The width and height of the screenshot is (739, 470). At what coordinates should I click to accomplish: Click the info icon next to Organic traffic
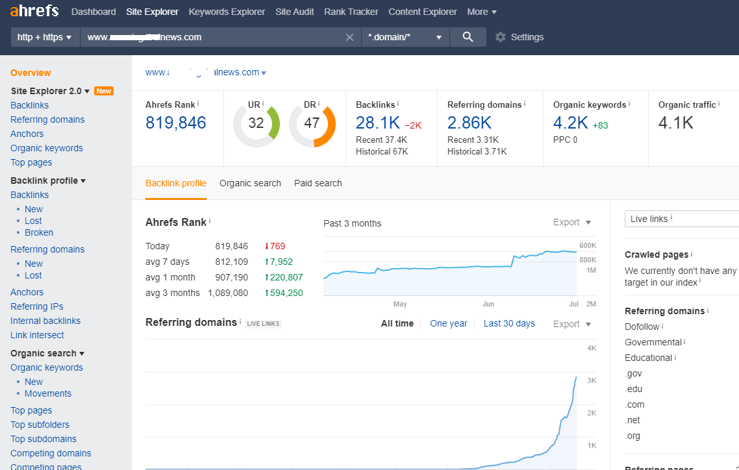pyautogui.click(x=719, y=103)
